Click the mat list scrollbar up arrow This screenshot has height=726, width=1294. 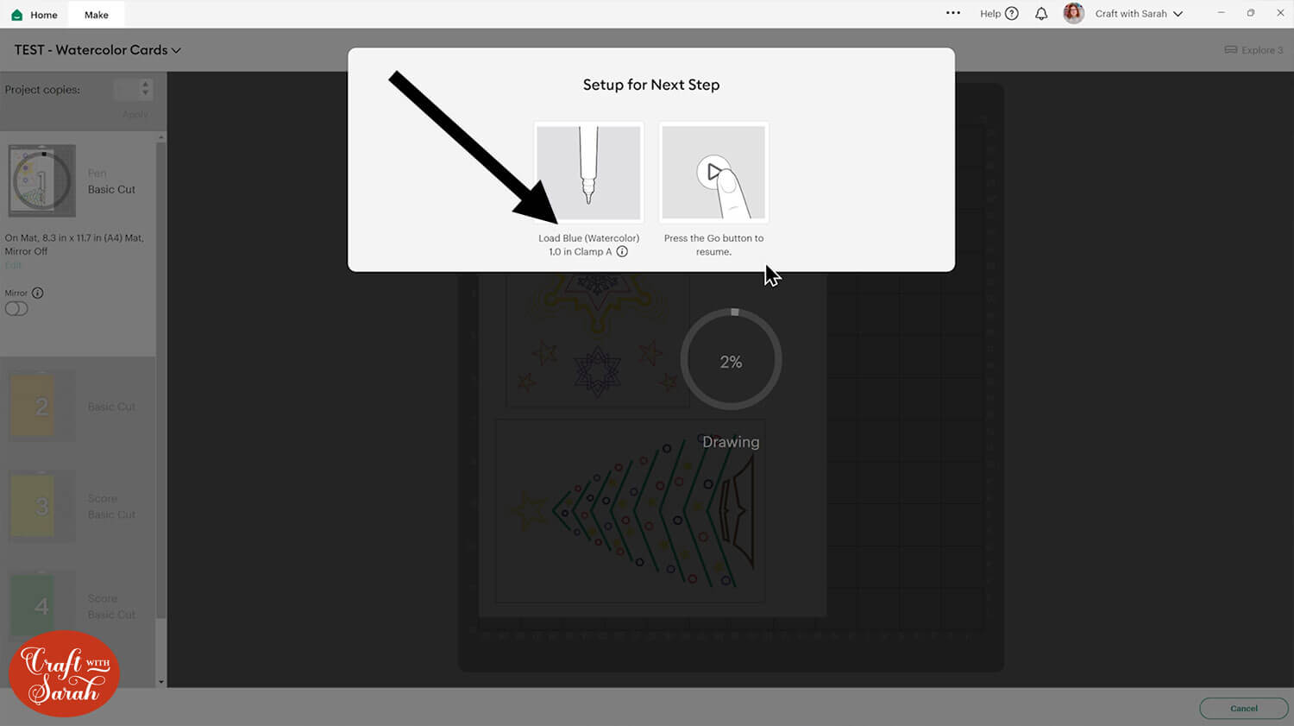161,137
